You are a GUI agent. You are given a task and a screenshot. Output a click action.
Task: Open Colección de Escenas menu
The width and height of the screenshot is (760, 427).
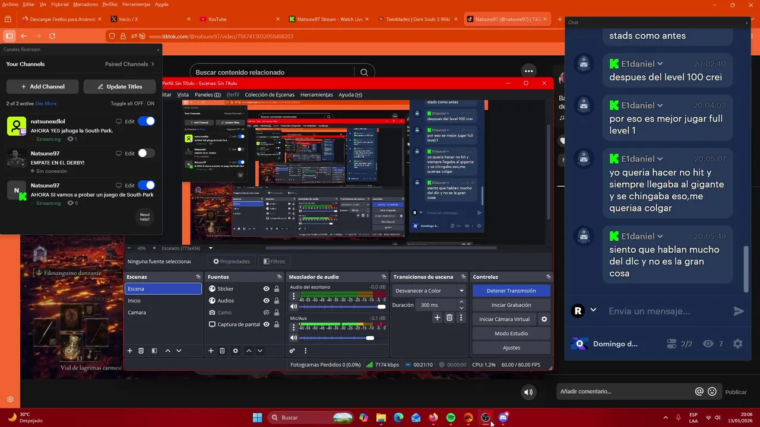[270, 94]
